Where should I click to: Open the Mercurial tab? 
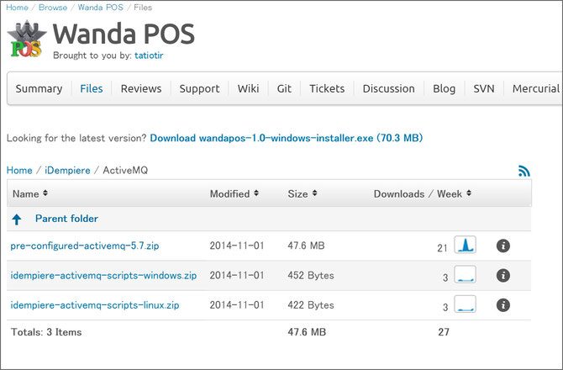[536, 89]
